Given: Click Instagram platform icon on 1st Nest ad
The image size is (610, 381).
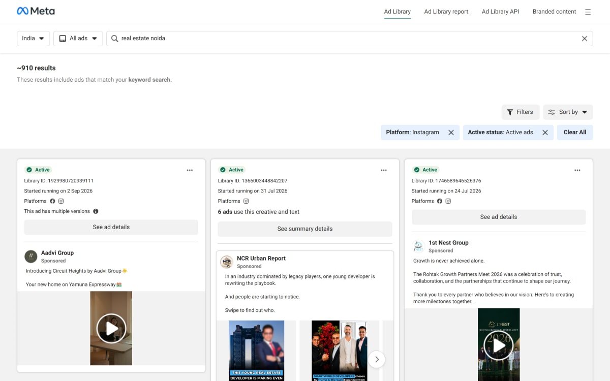Looking at the screenshot, I should click(x=448, y=201).
